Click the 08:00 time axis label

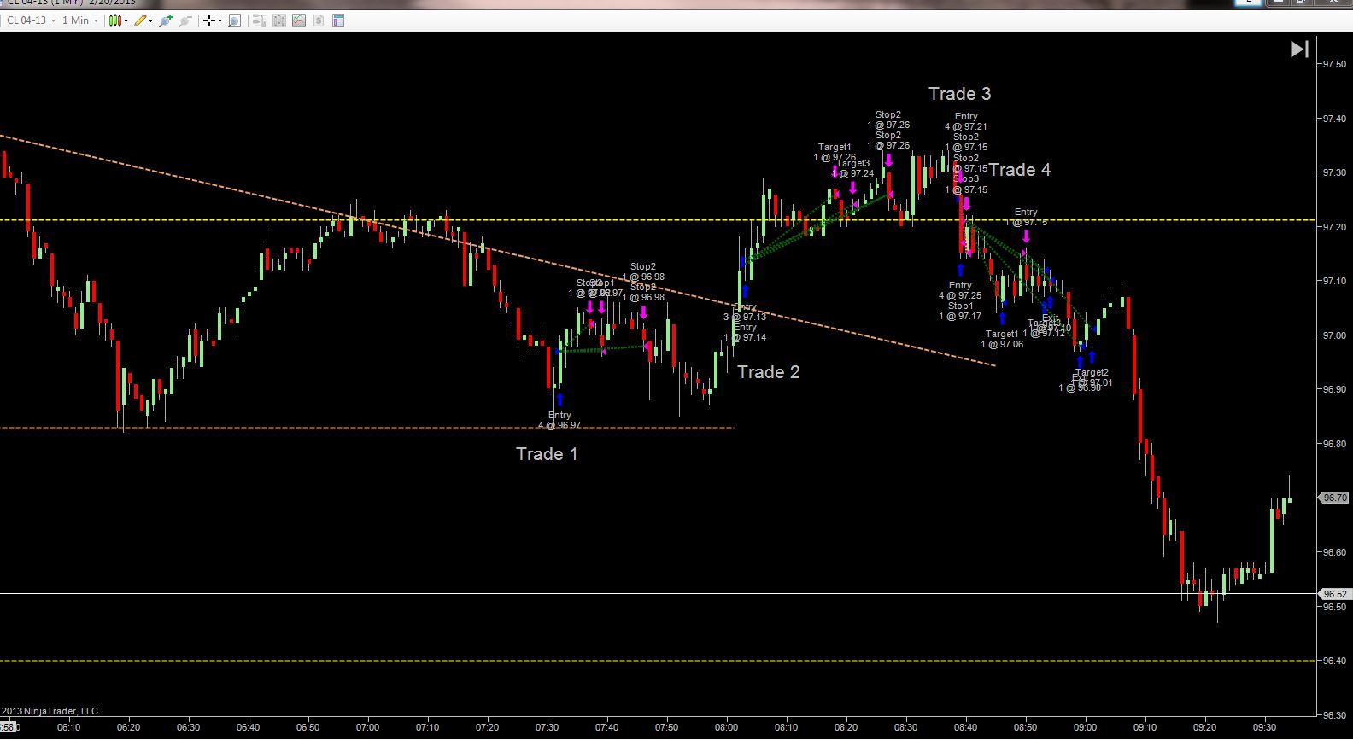[727, 727]
